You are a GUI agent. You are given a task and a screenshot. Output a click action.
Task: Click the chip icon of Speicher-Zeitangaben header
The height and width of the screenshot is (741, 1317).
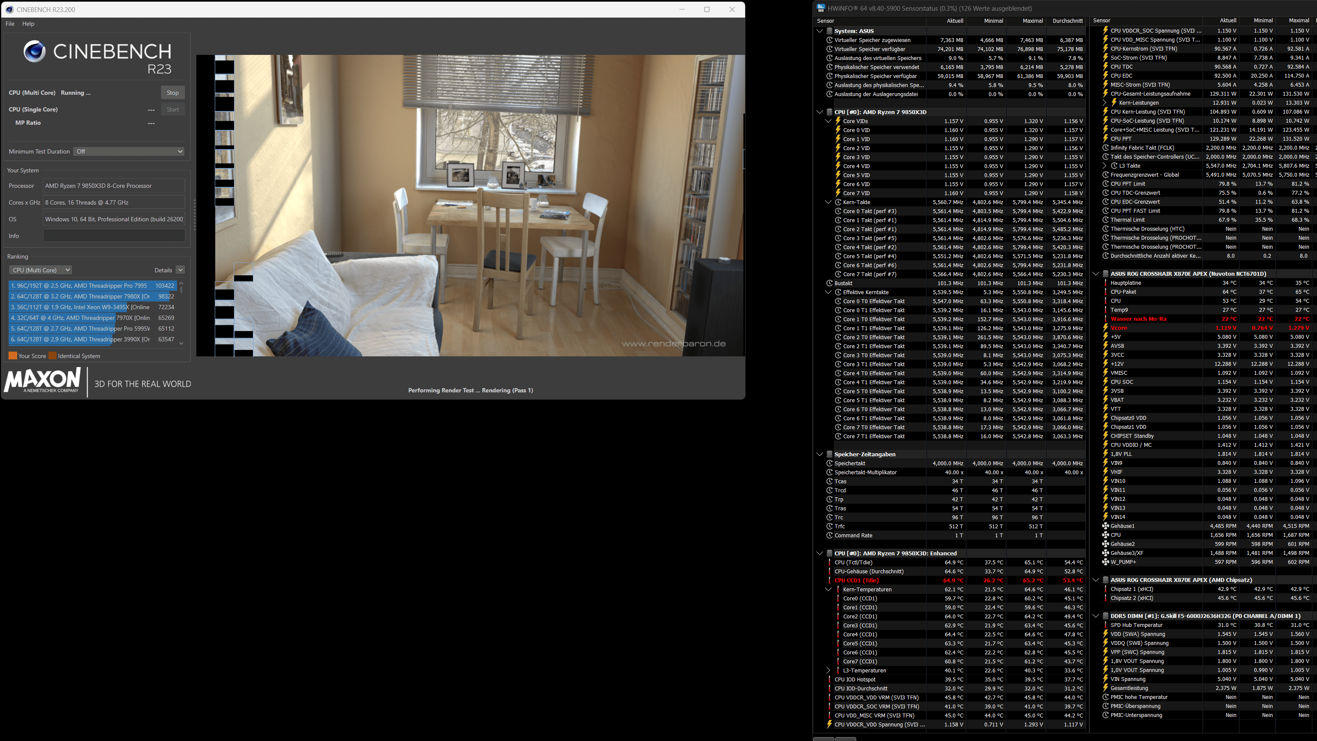click(x=829, y=454)
